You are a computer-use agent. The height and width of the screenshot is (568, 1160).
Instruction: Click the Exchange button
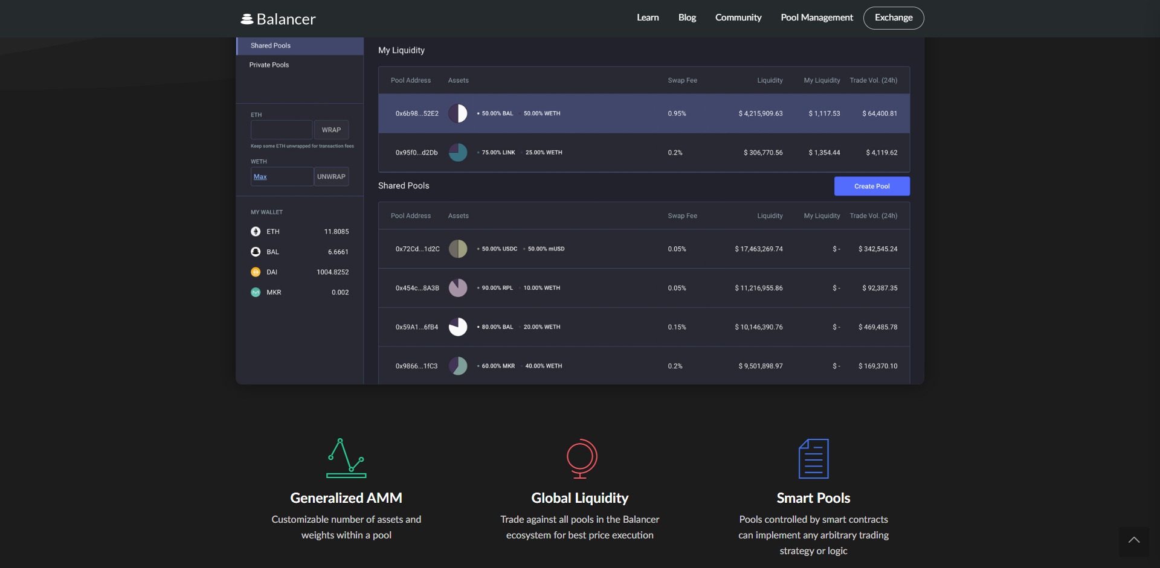tap(894, 18)
